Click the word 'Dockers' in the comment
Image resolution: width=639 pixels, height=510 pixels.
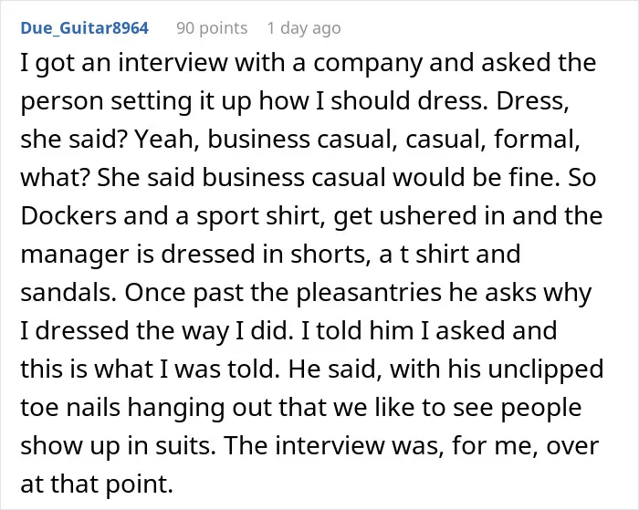coord(68,215)
